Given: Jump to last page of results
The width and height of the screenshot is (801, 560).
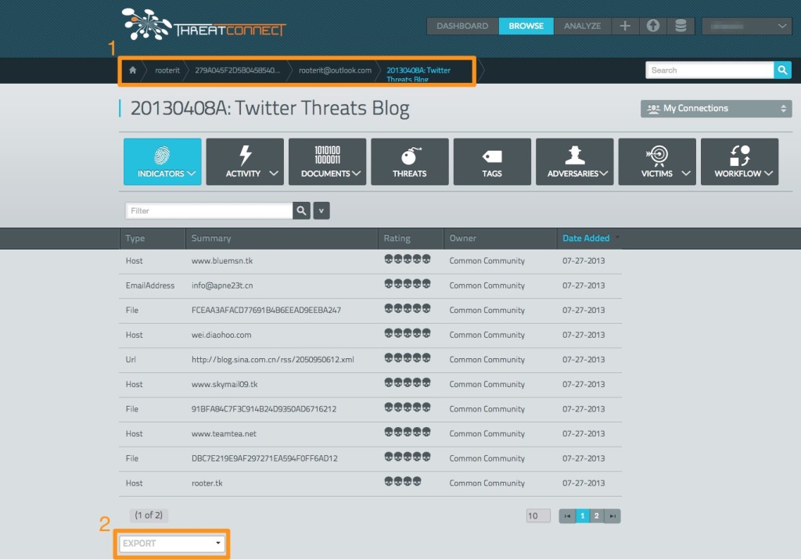Looking at the screenshot, I should tap(612, 516).
